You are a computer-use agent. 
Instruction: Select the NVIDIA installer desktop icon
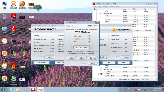coord(22,55)
